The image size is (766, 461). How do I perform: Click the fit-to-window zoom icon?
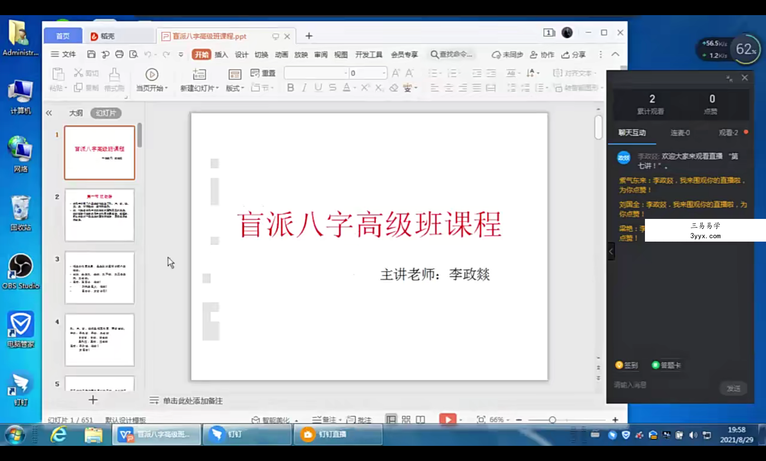pyautogui.click(x=481, y=419)
